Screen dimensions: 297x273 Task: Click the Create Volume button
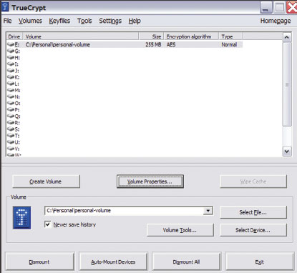click(46, 182)
